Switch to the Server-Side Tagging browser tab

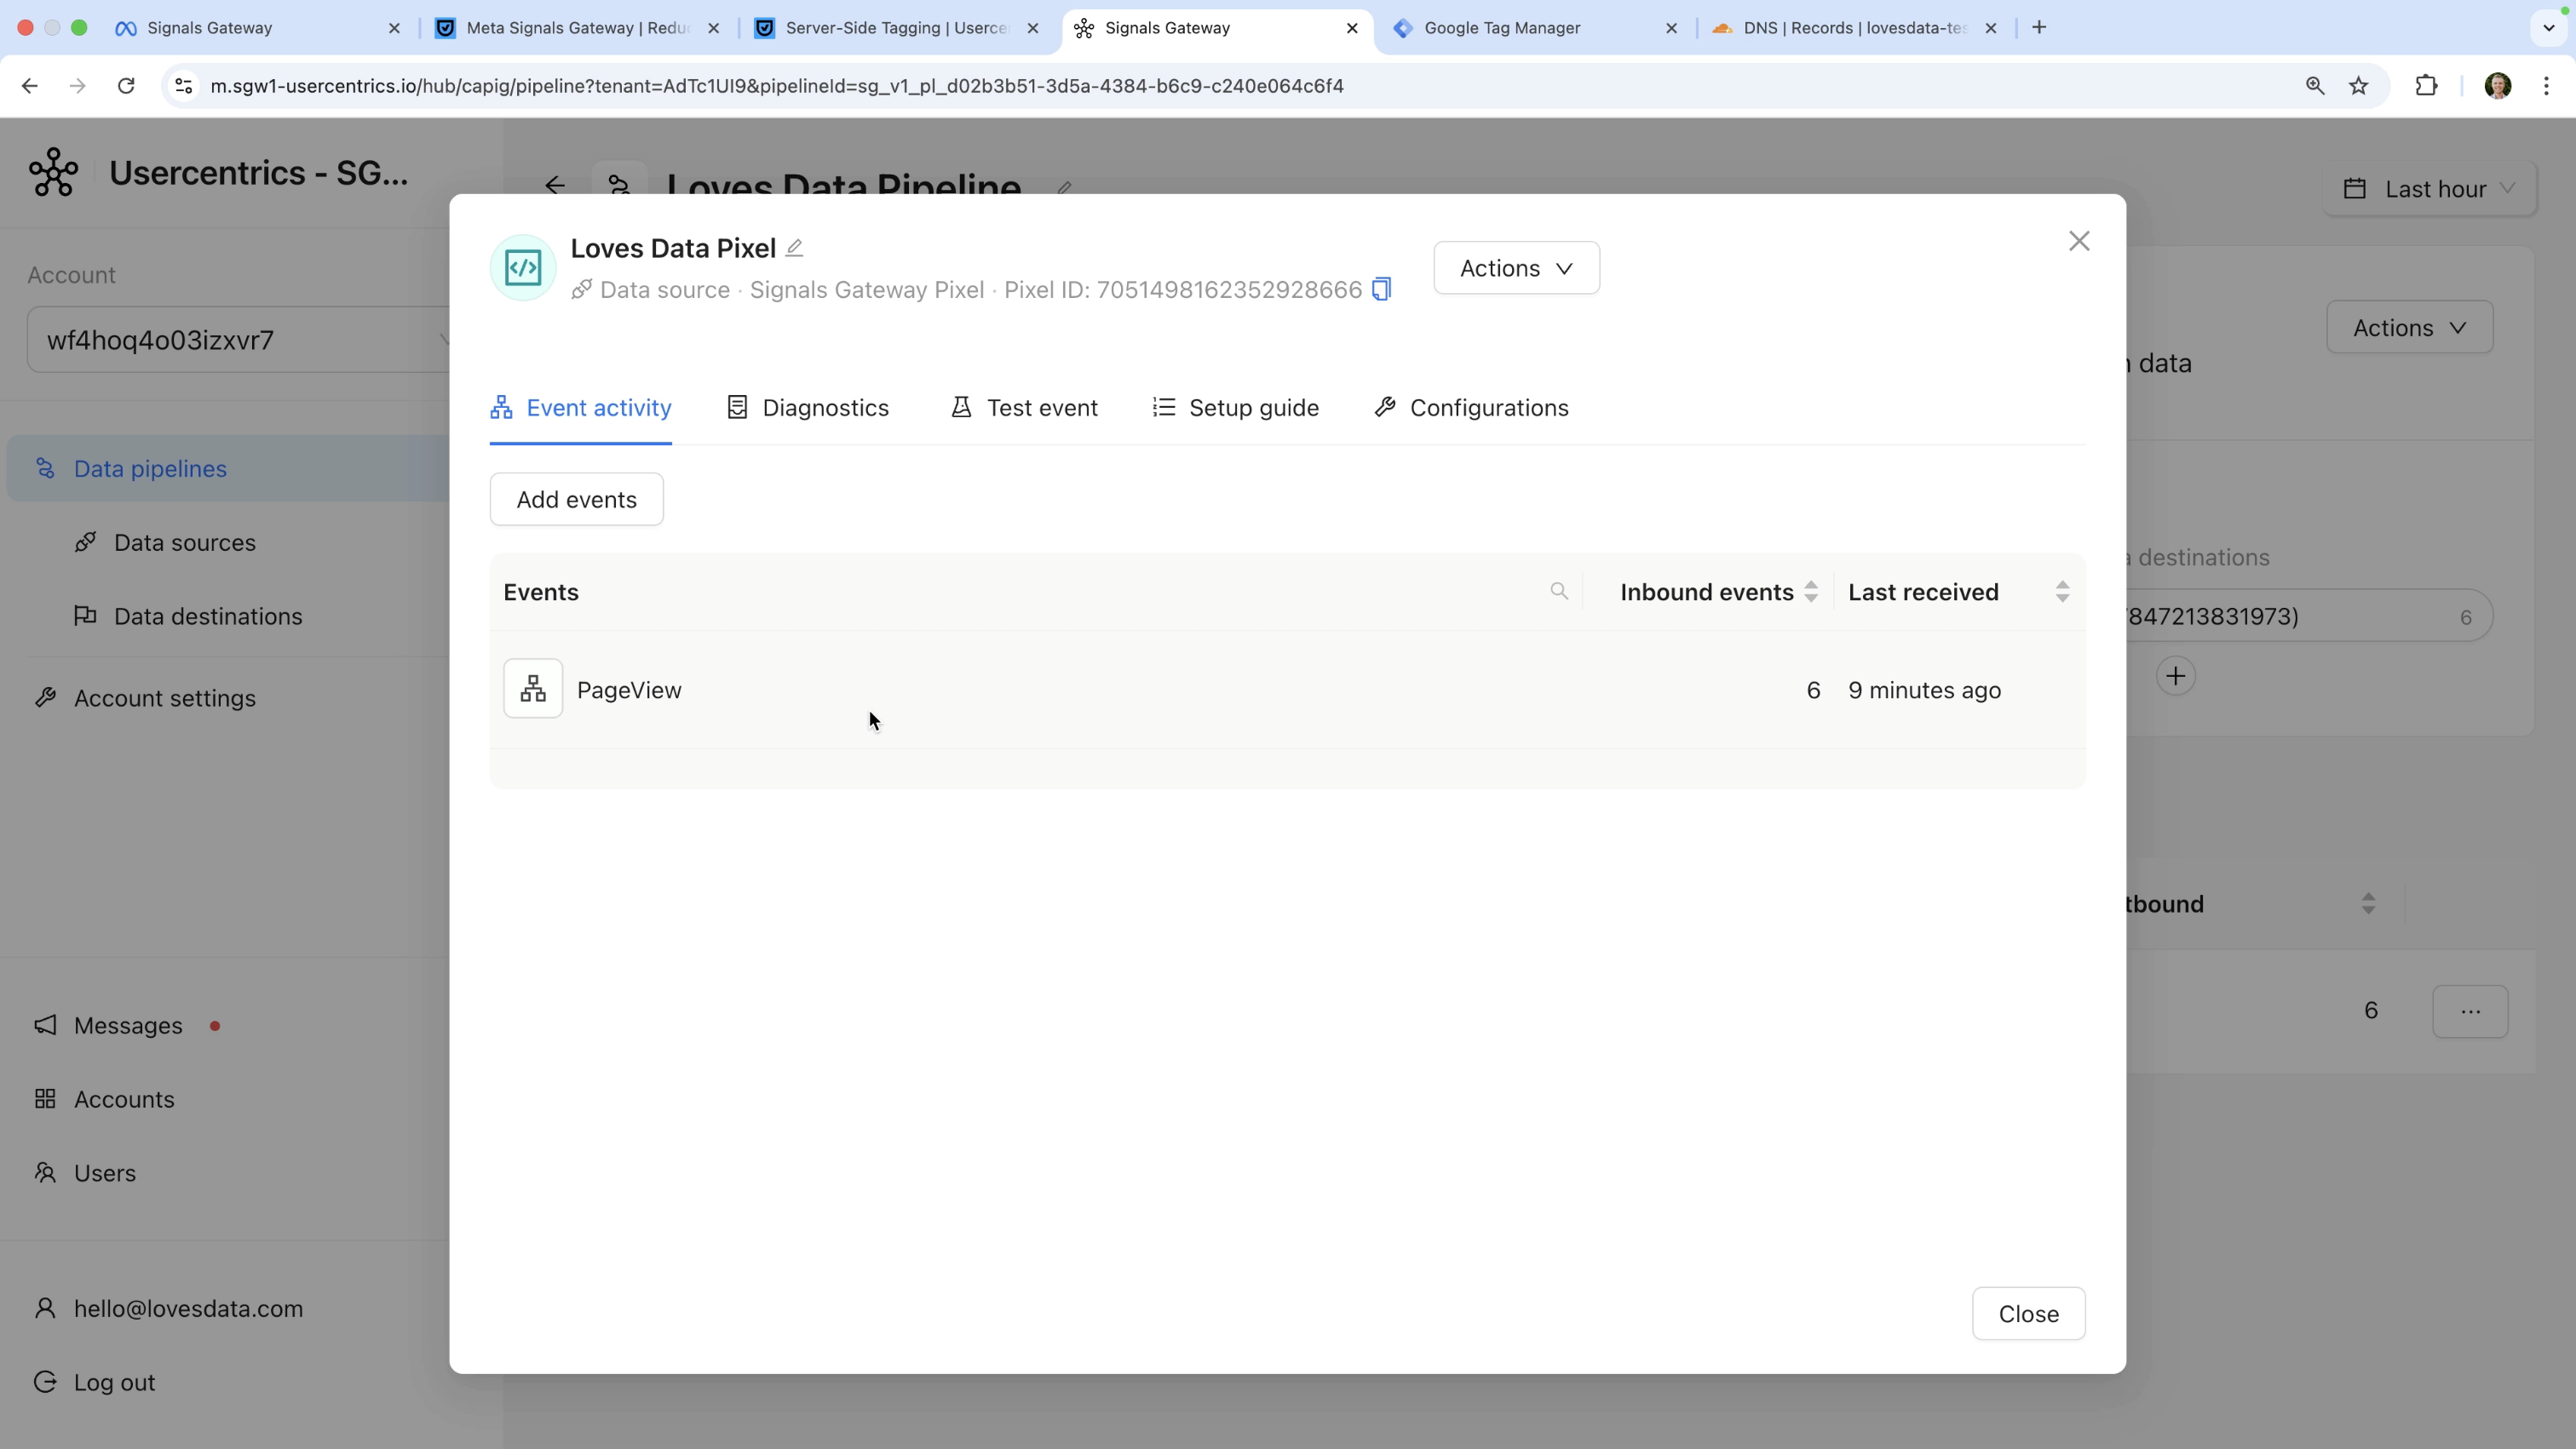pyautogui.click(x=897, y=28)
